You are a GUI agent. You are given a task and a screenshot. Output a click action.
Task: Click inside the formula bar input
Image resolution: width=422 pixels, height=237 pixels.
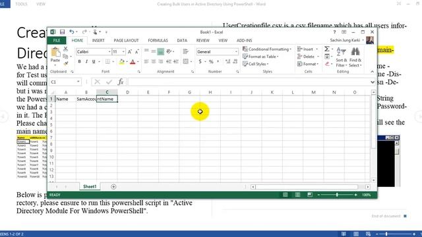click(x=249, y=82)
